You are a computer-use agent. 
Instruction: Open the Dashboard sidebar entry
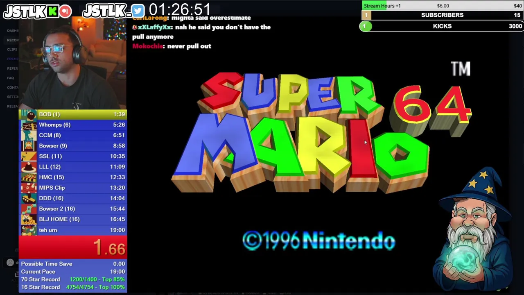pyautogui.click(x=13, y=31)
